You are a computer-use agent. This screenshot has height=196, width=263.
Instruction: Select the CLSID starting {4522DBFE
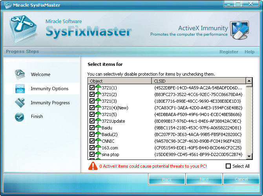(x=198, y=88)
